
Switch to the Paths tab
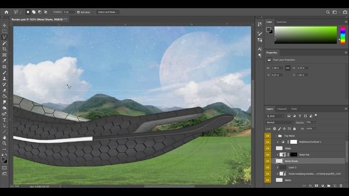pyautogui.click(x=294, y=109)
